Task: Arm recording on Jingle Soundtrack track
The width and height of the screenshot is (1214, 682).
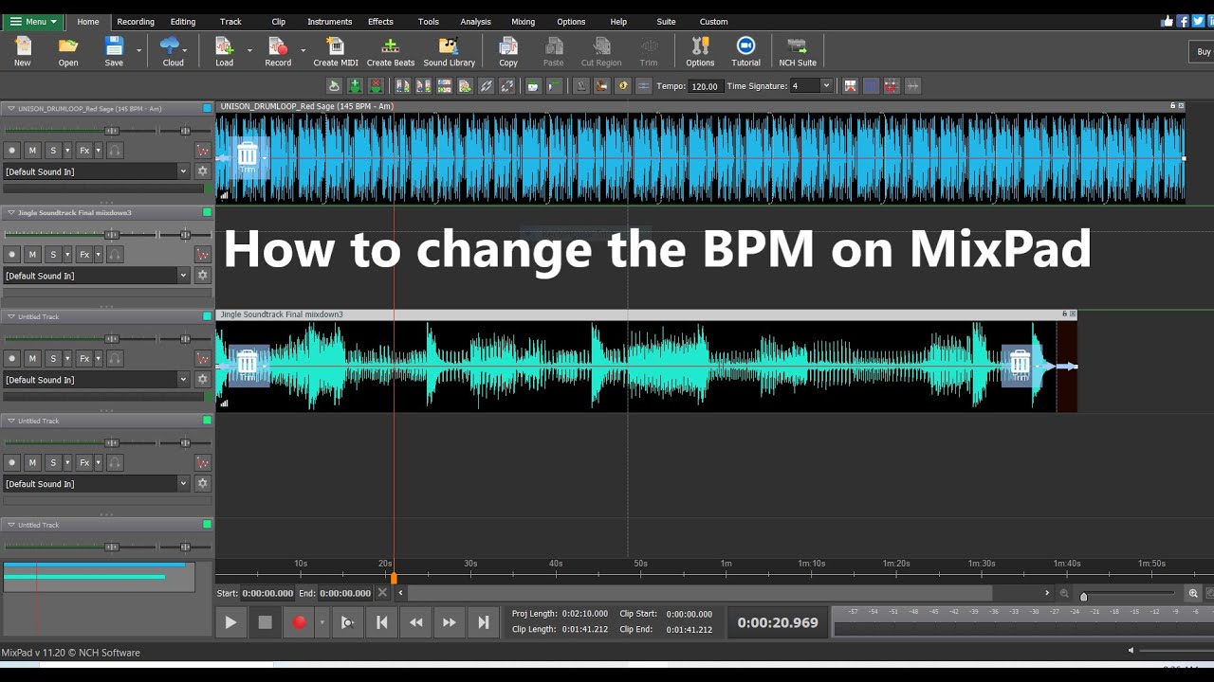Action: pos(12,255)
